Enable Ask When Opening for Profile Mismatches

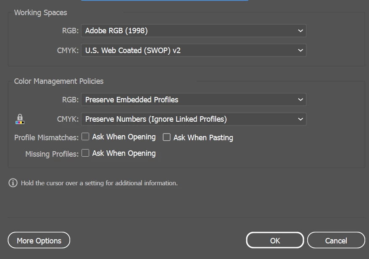coord(85,136)
